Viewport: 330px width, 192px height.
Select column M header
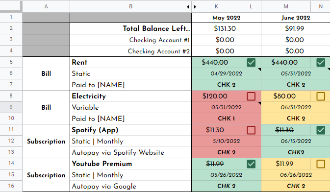pyautogui.click(x=286, y=6)
